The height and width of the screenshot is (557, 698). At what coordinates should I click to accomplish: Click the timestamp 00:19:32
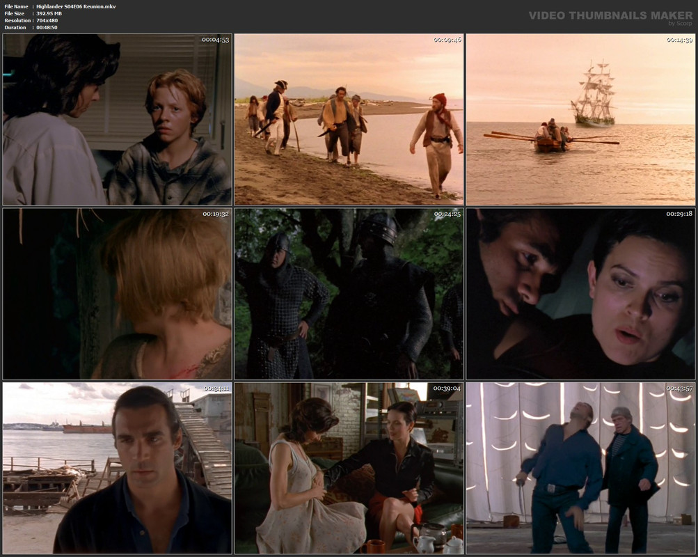[x=216, y=214]
